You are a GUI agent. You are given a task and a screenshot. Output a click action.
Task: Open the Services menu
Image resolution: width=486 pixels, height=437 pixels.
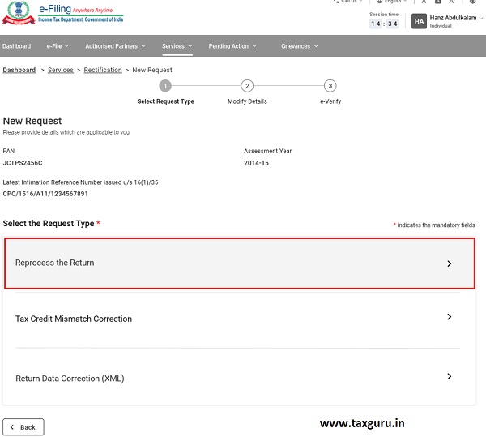coord(177,46)
